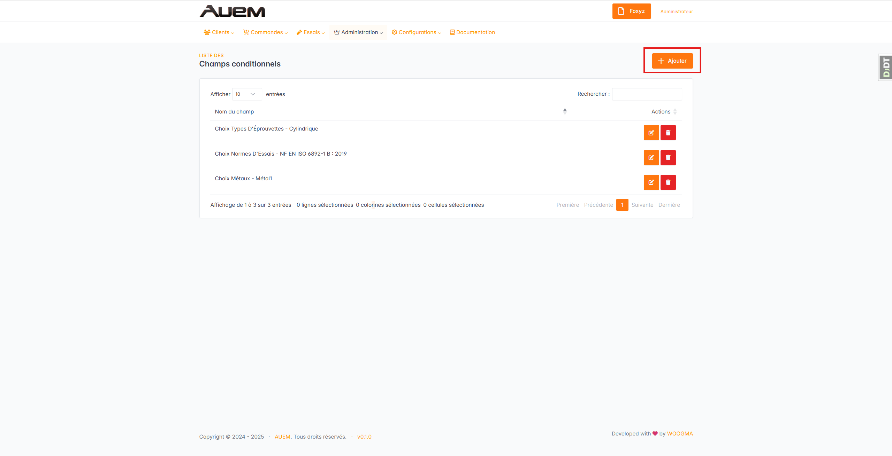
Task: Edit the Choix Normes D'Essais row
Action: (x=651, y=158)
